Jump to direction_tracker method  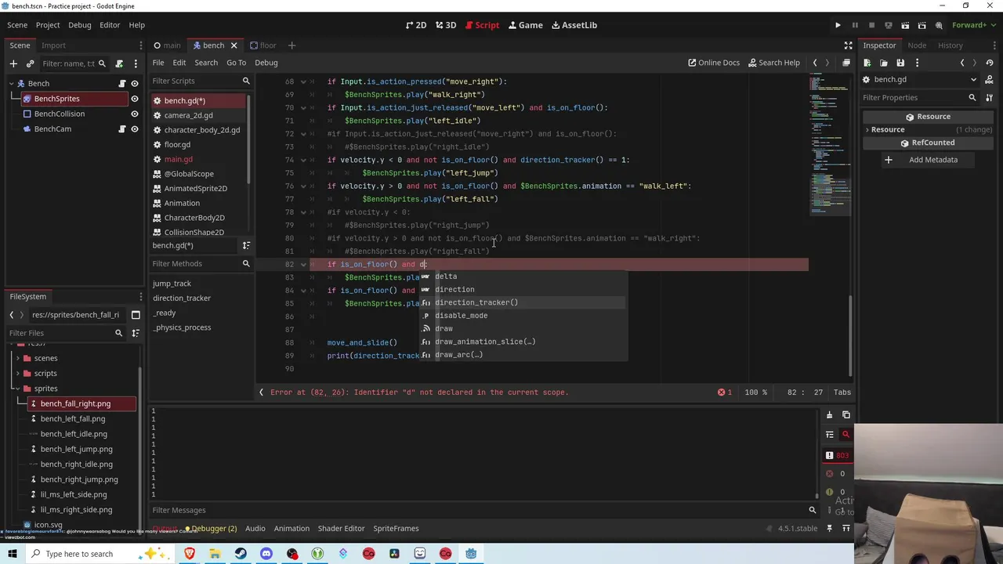(x=182, y=298)
